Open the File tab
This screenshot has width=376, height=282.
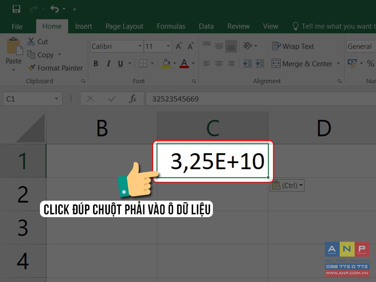click(x=17, y=26)
